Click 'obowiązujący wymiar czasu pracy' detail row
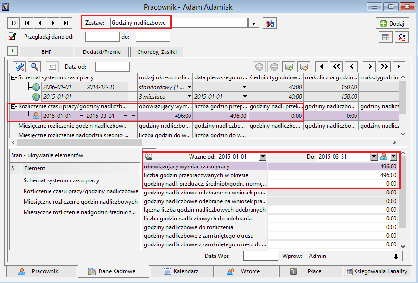Viewport: 418px width, 283px height. 271,167
